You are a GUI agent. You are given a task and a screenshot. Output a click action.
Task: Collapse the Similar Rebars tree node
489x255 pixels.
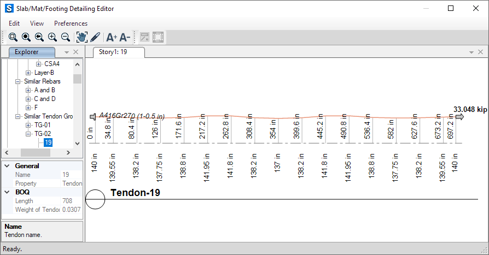point(18,81)
